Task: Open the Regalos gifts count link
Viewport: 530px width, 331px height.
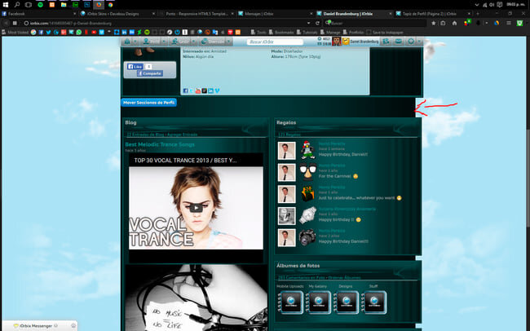Action: click(289, 135)
